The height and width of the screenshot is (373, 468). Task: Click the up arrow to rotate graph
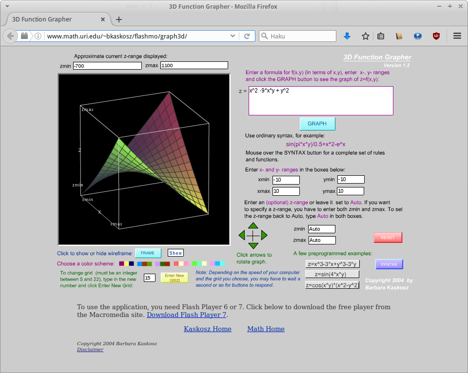click(253, 225)
